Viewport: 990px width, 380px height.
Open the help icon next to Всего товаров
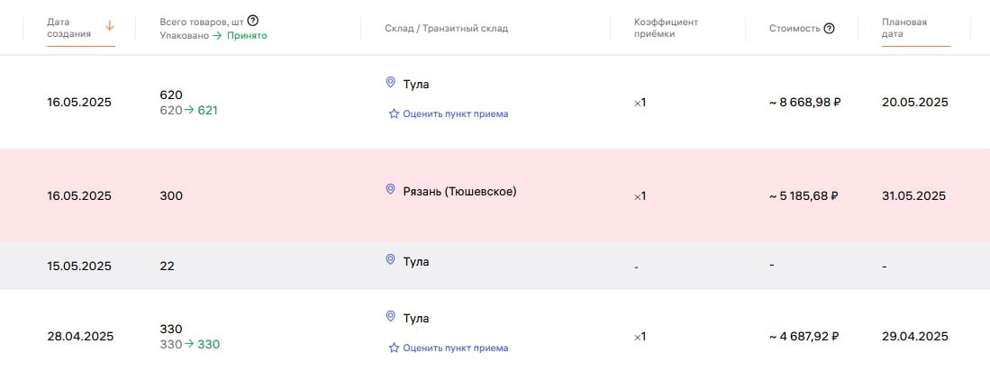tap(253, 20)
